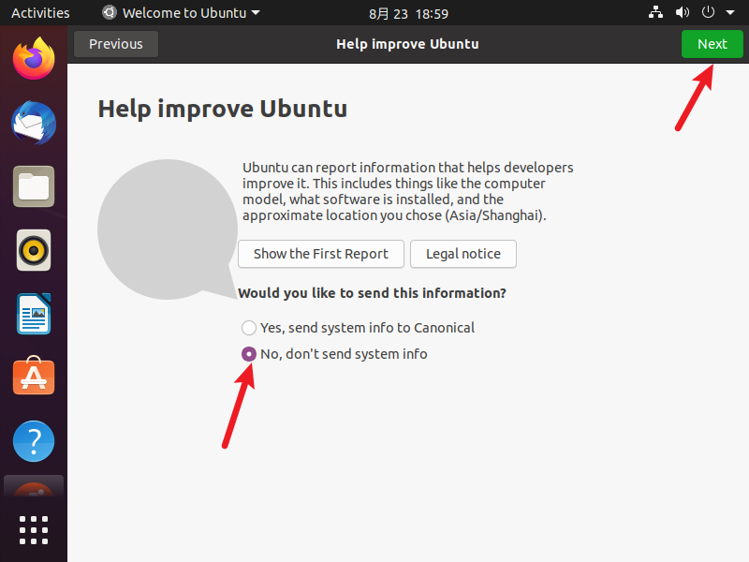
Task: Select No, don't send system info
Action: [334, 354]
